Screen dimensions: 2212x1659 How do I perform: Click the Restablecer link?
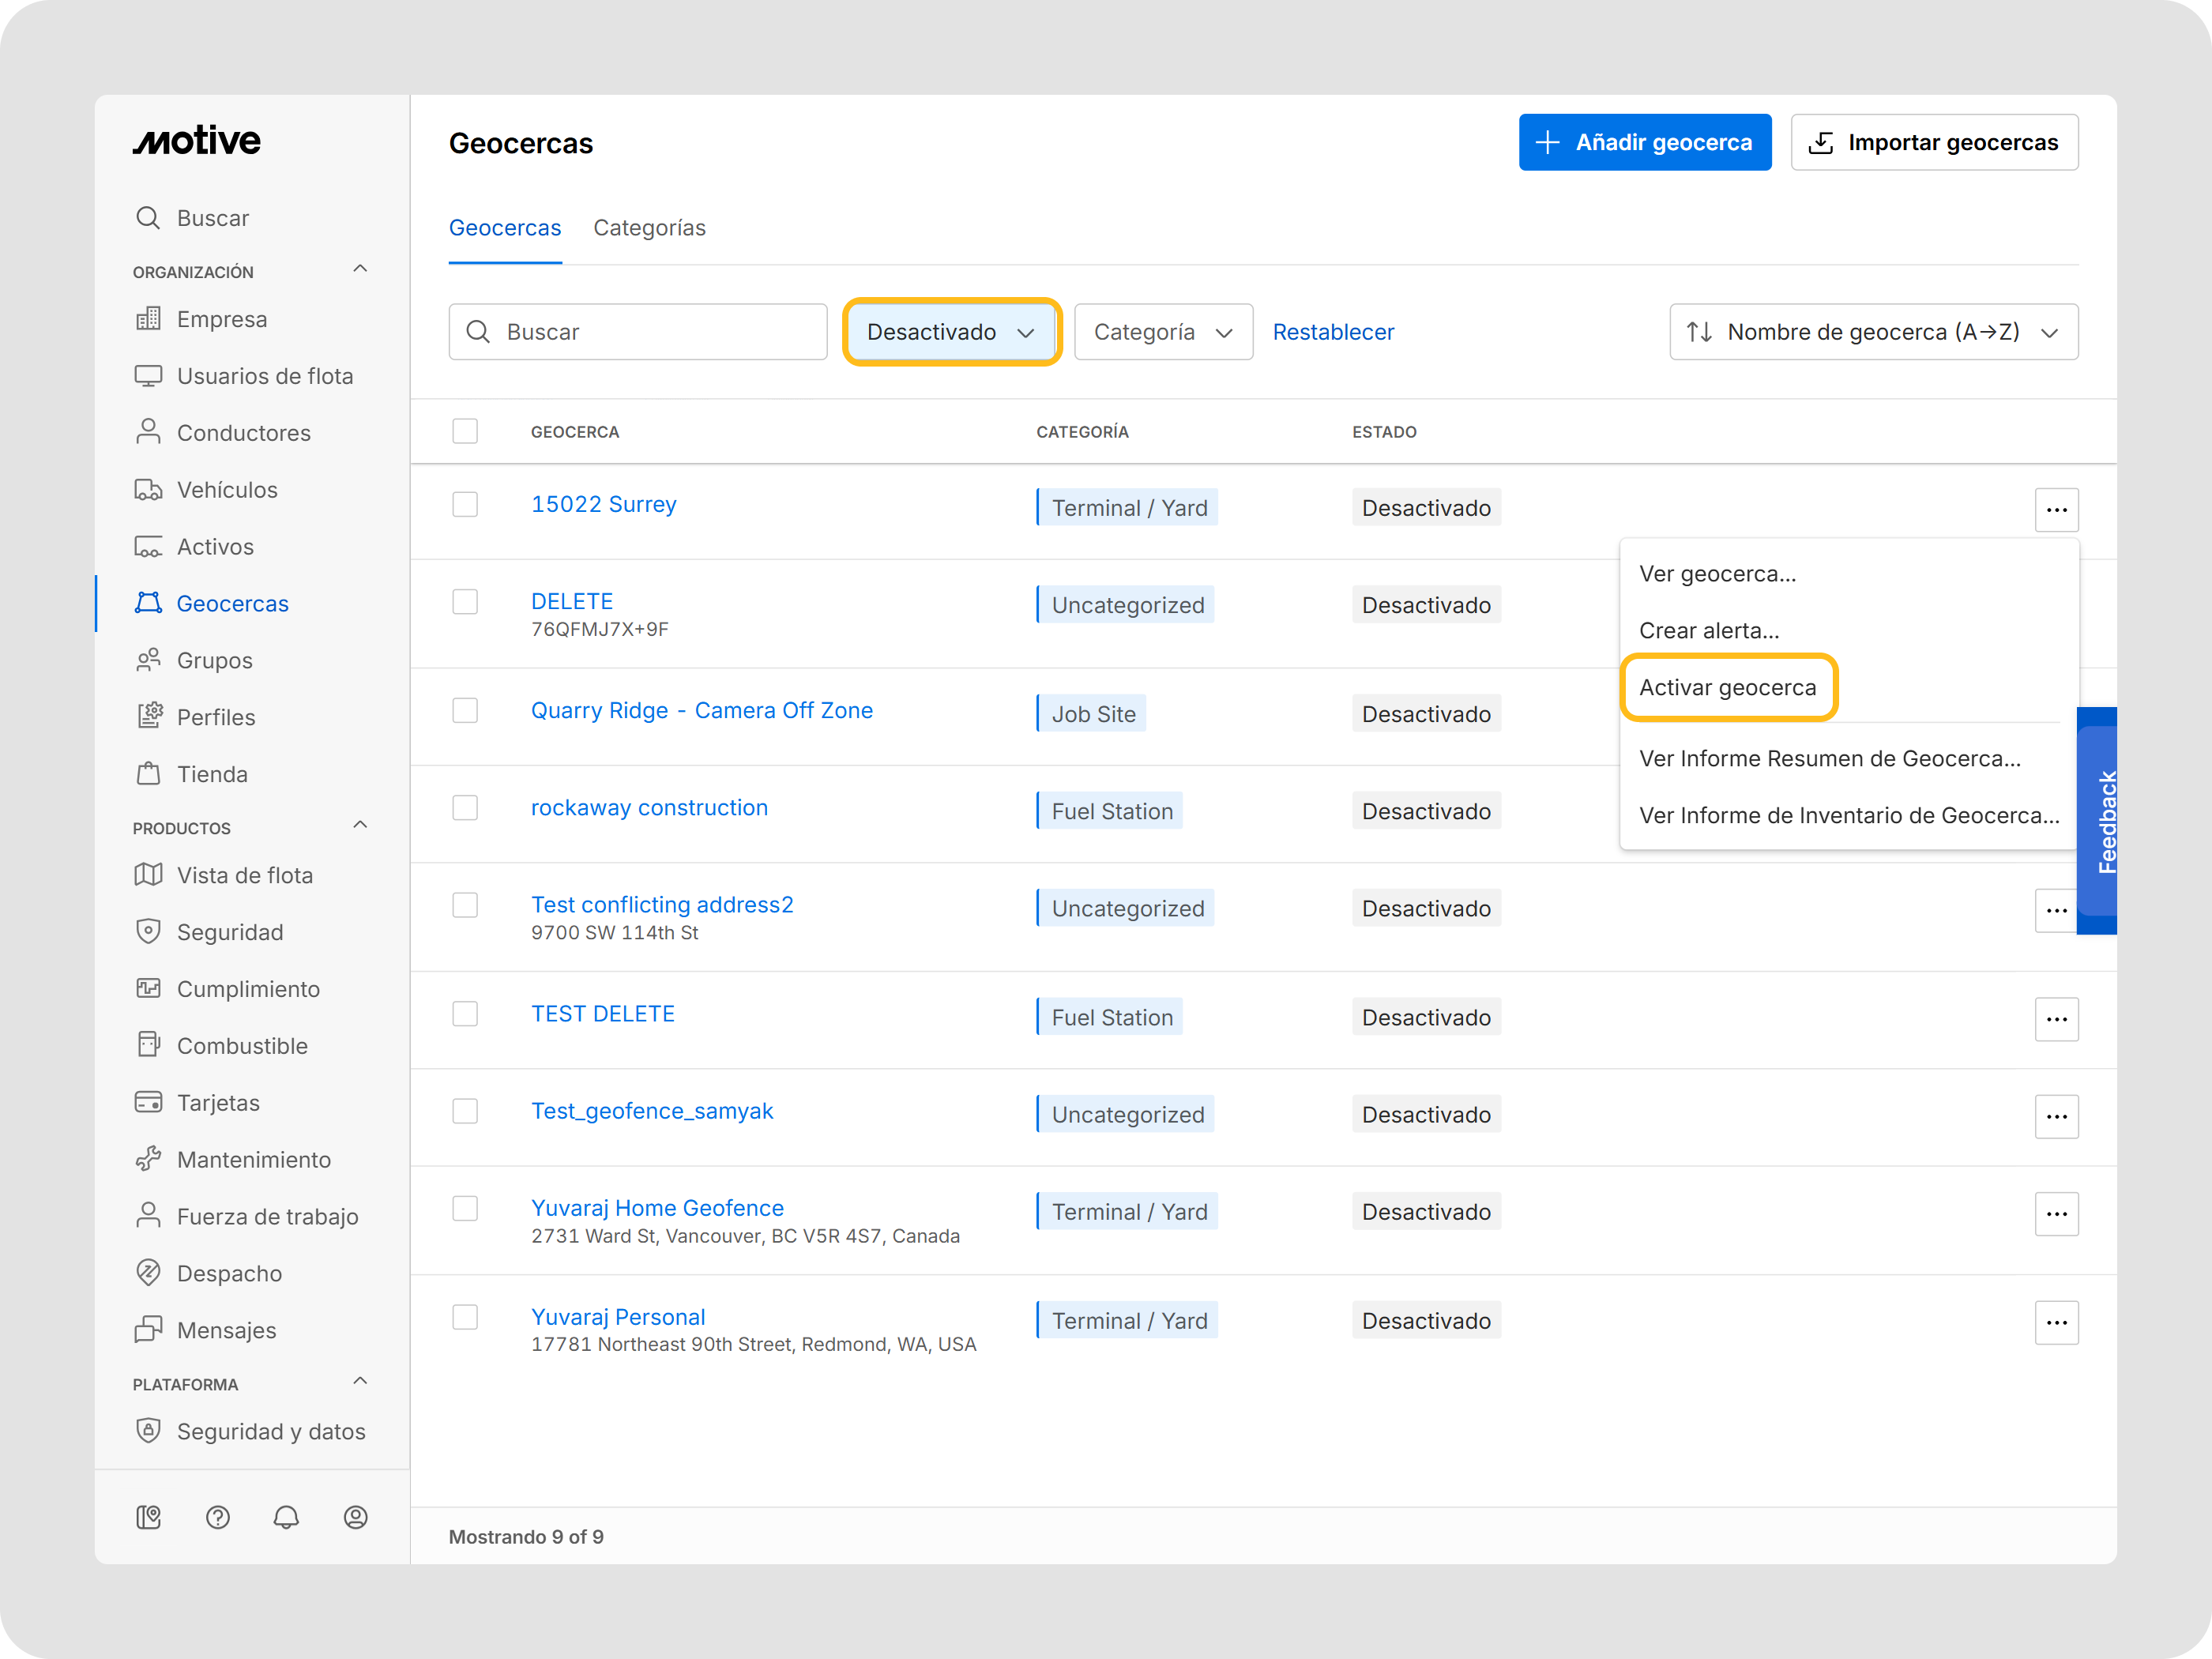pos(1332,332)
